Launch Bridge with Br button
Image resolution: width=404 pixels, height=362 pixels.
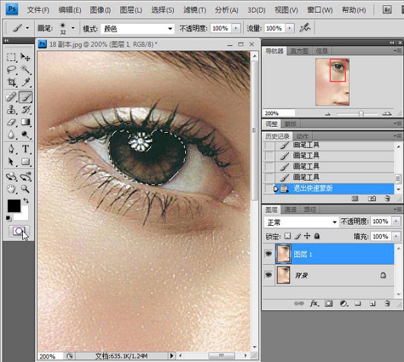pyautogui.click(x=387, y=10)
